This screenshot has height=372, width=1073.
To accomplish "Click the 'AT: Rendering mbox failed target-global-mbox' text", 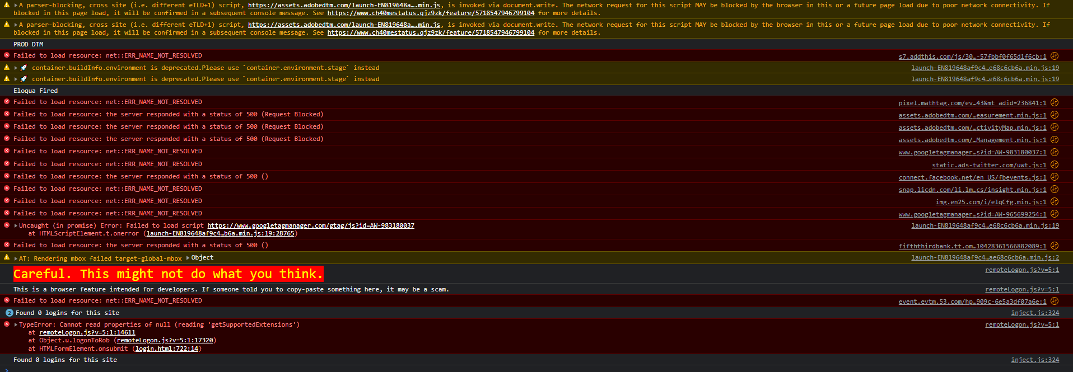I will (100, 258).
